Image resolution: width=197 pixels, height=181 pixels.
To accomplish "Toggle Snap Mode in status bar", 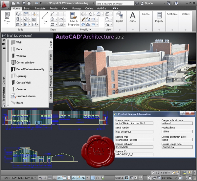I will coord(45,178).
